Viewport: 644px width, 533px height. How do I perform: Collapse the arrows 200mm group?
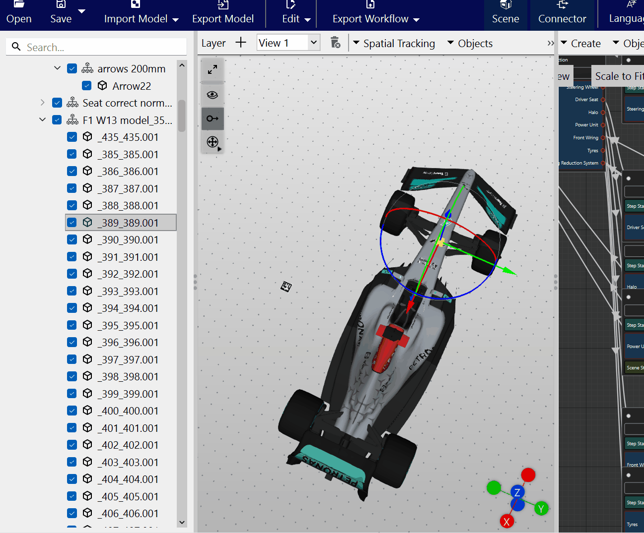(57, 68)
